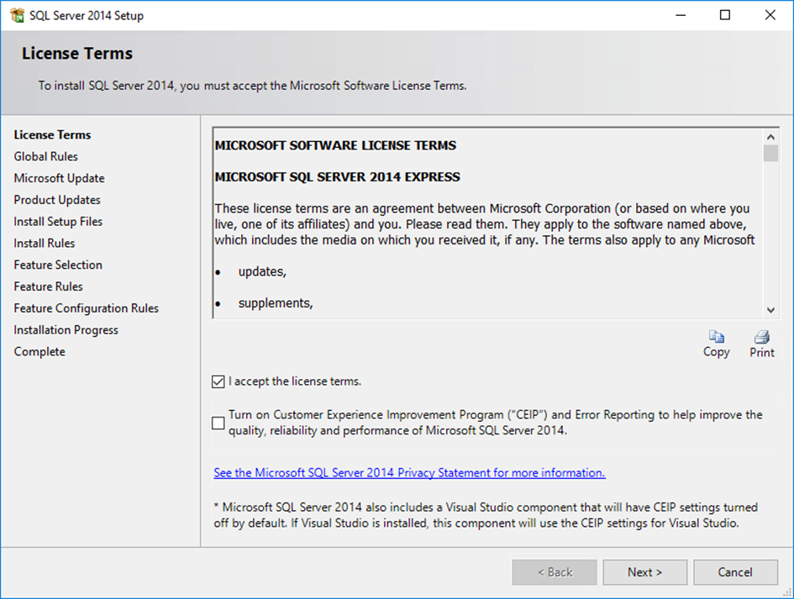Close the SQL Server 2014 Setup window

point(770,15)
